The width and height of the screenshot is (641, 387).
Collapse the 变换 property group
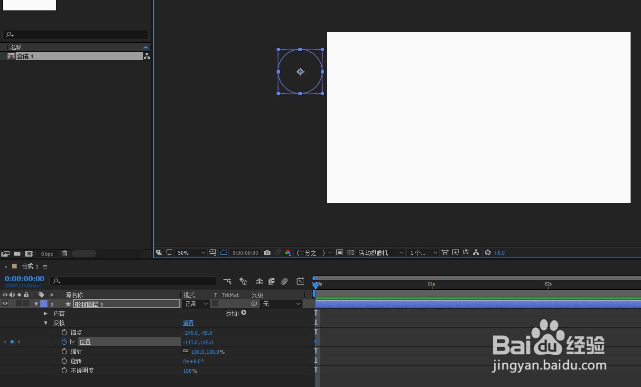[46, 323]
